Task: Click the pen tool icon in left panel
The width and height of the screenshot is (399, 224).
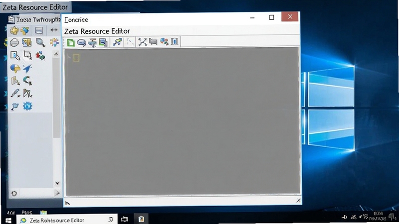Action: [x=15, y=93]
